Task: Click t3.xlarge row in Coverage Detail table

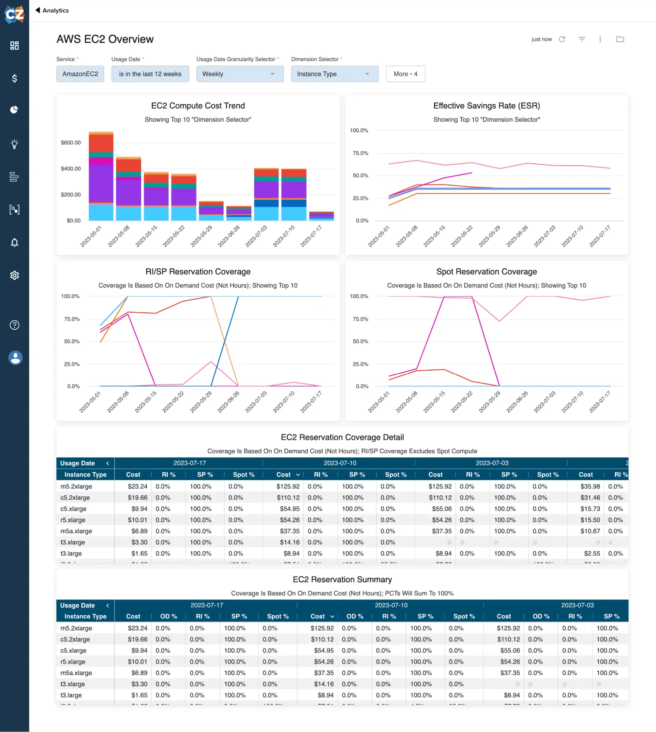Action: (342, 542)
